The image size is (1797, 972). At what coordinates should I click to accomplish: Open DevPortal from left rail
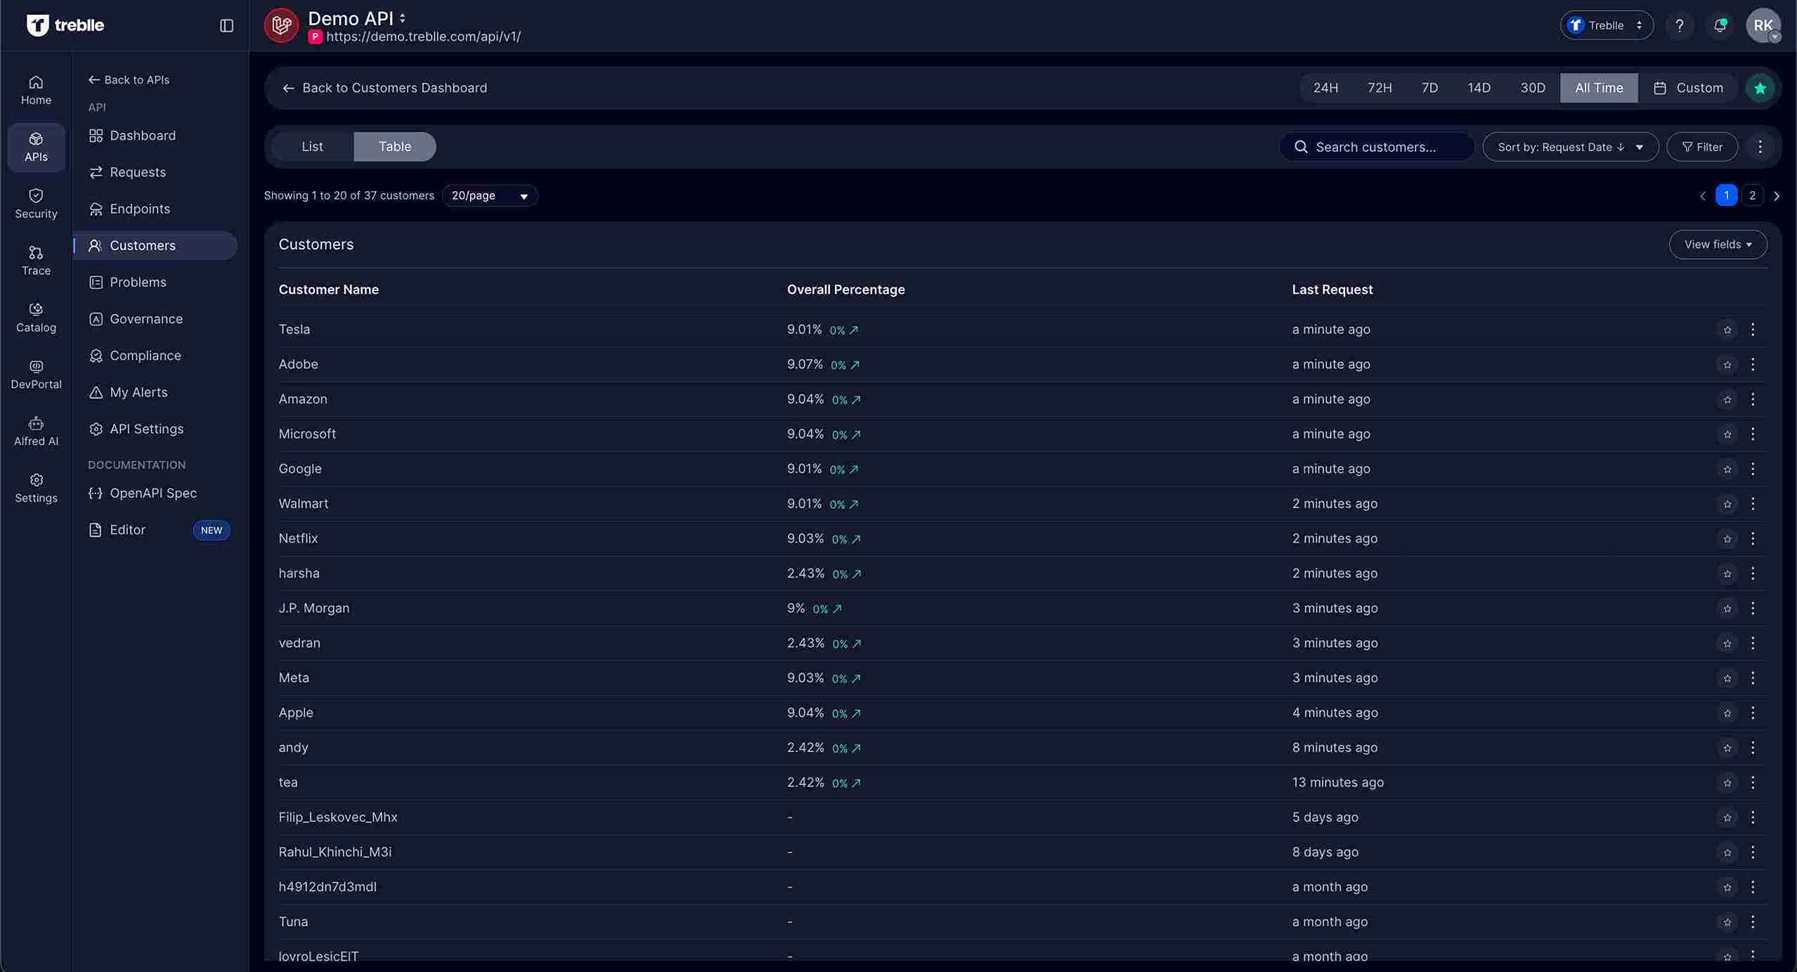click(36, 374)
